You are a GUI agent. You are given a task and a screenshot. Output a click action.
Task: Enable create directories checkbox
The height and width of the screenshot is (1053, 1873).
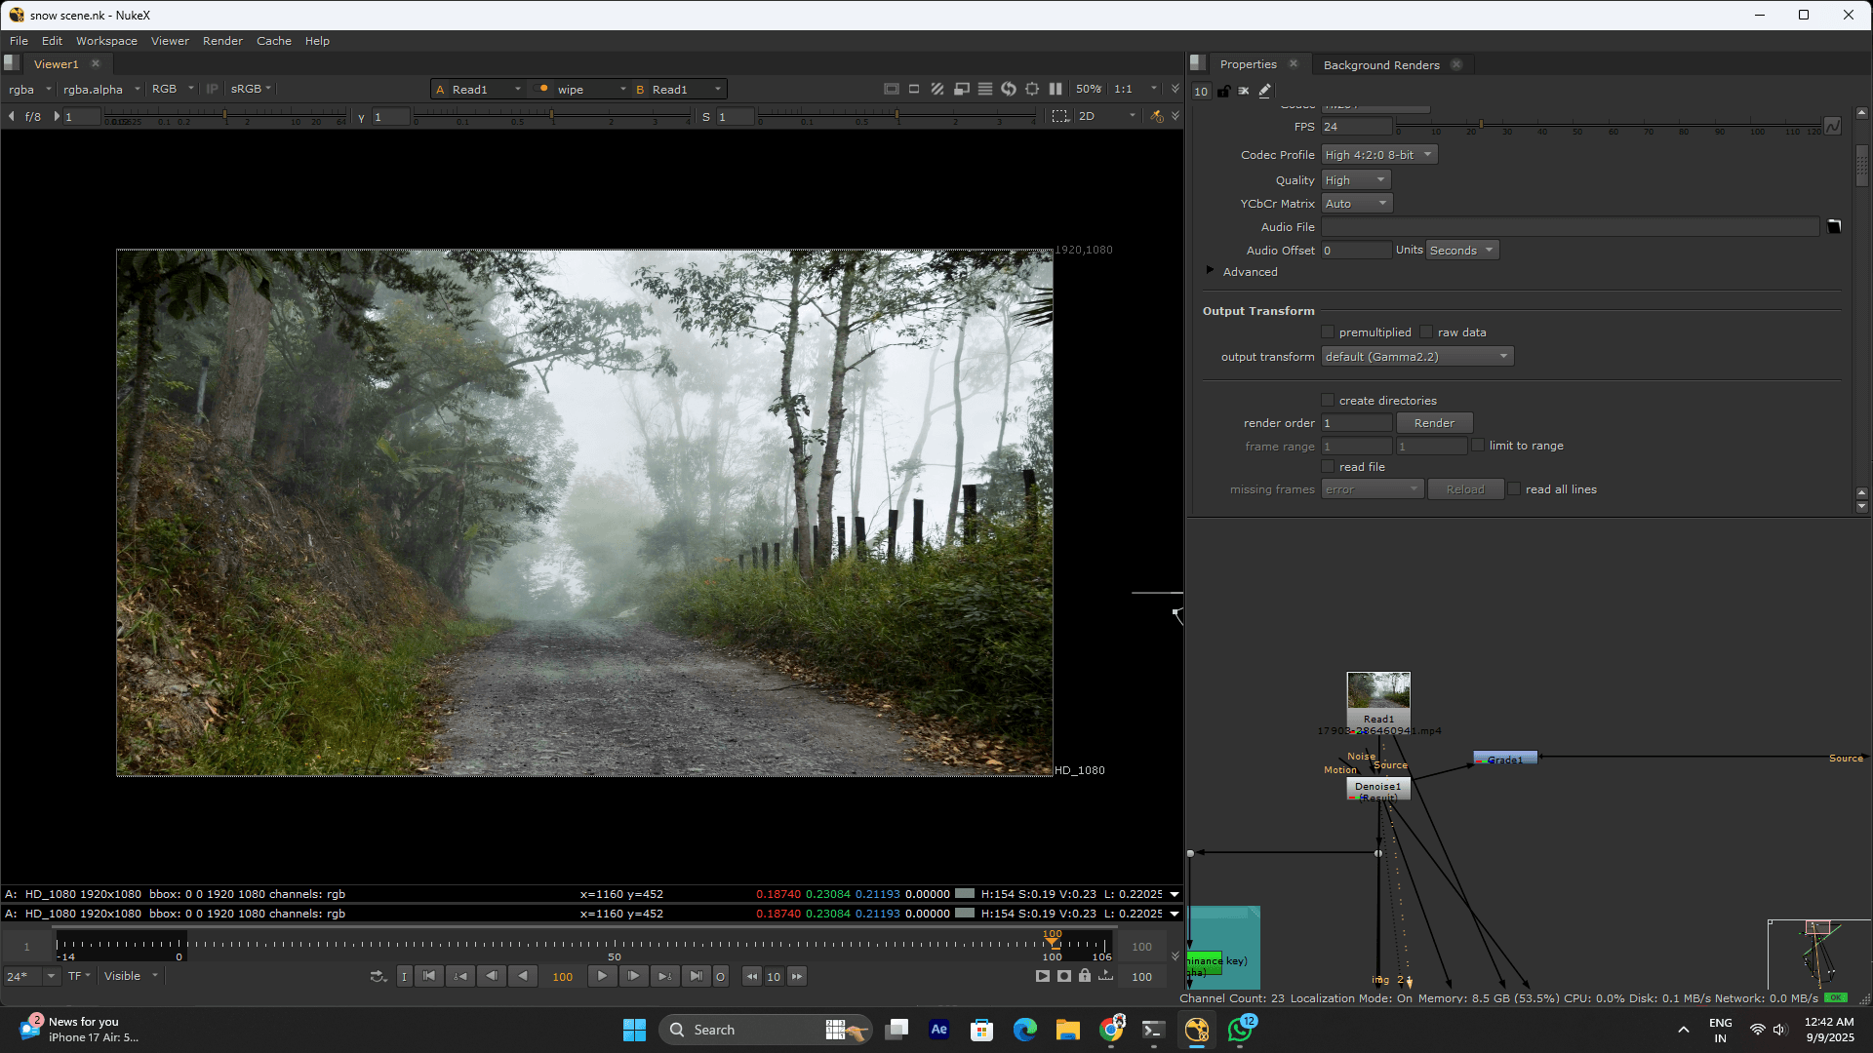click(1328, 400)
